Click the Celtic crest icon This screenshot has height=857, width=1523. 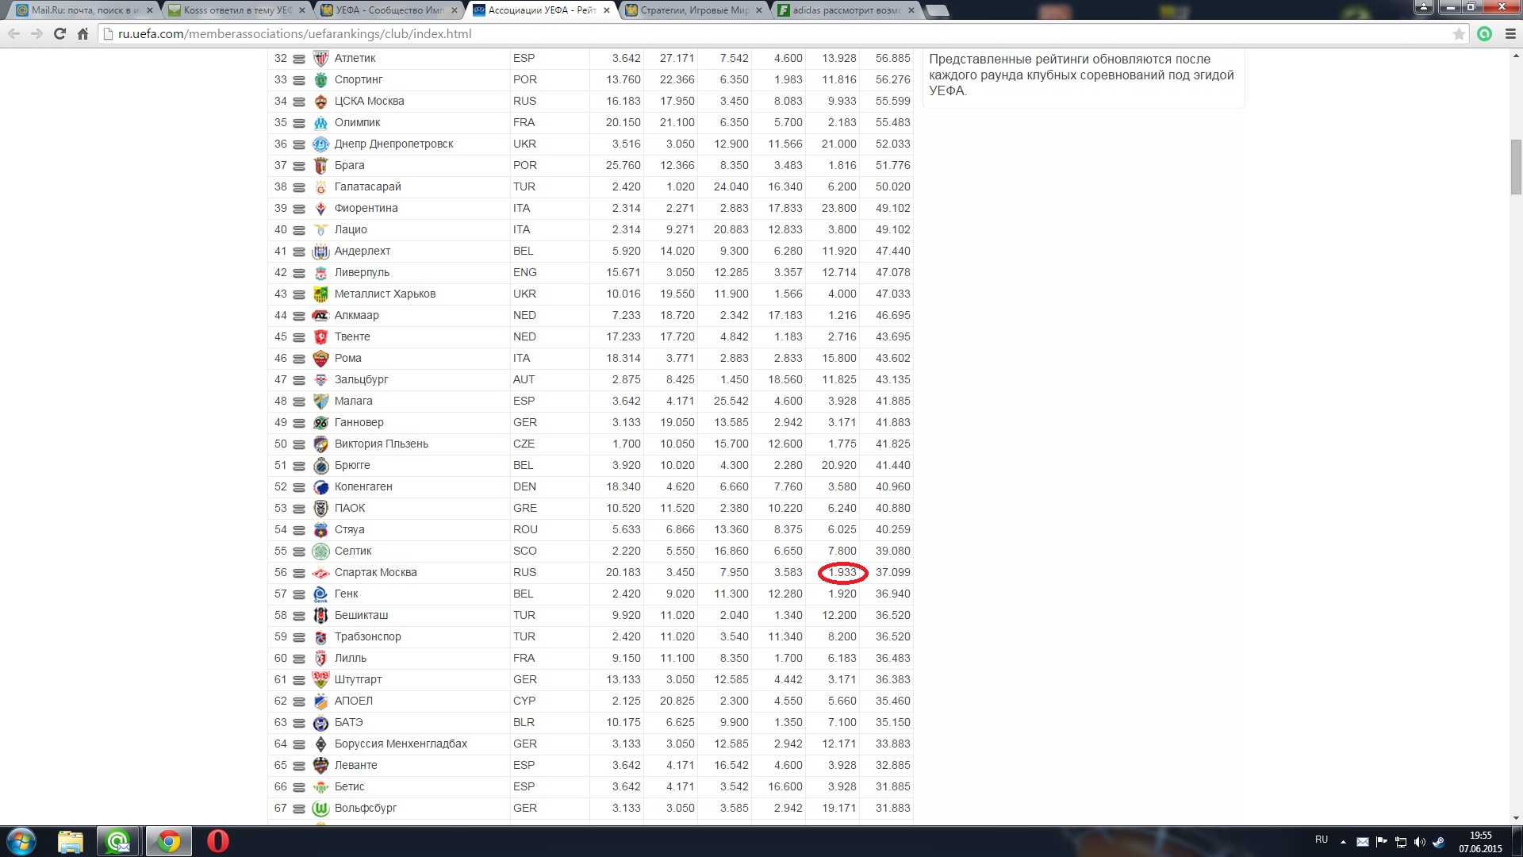[x=320, y=551]
